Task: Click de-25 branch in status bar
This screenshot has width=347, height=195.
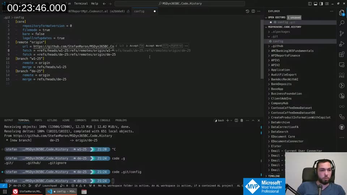Action: coord(15,186)
